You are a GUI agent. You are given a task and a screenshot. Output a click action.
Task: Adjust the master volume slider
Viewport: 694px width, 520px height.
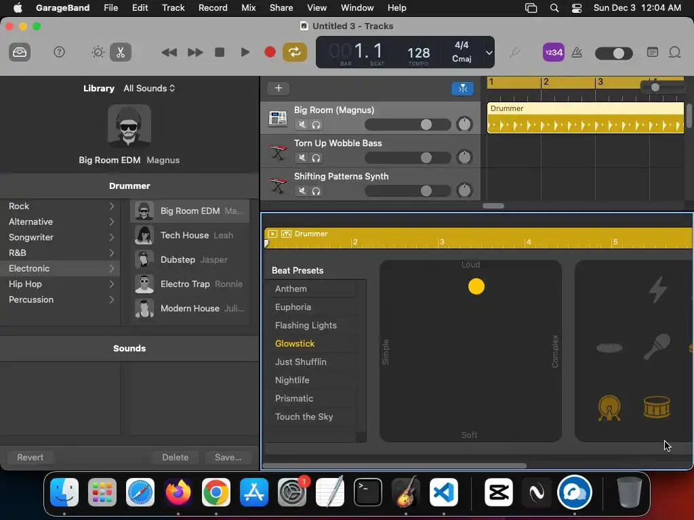pos(613,53)
